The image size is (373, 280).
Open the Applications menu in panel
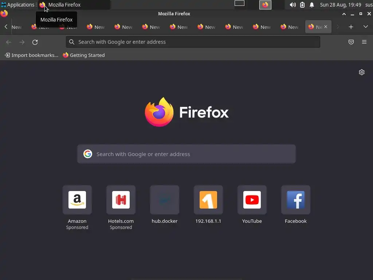[18, 5]
